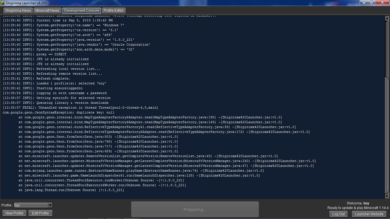
Task: Click the 'java.vendor' Oracle Corporation line
Action: [77, 44]
